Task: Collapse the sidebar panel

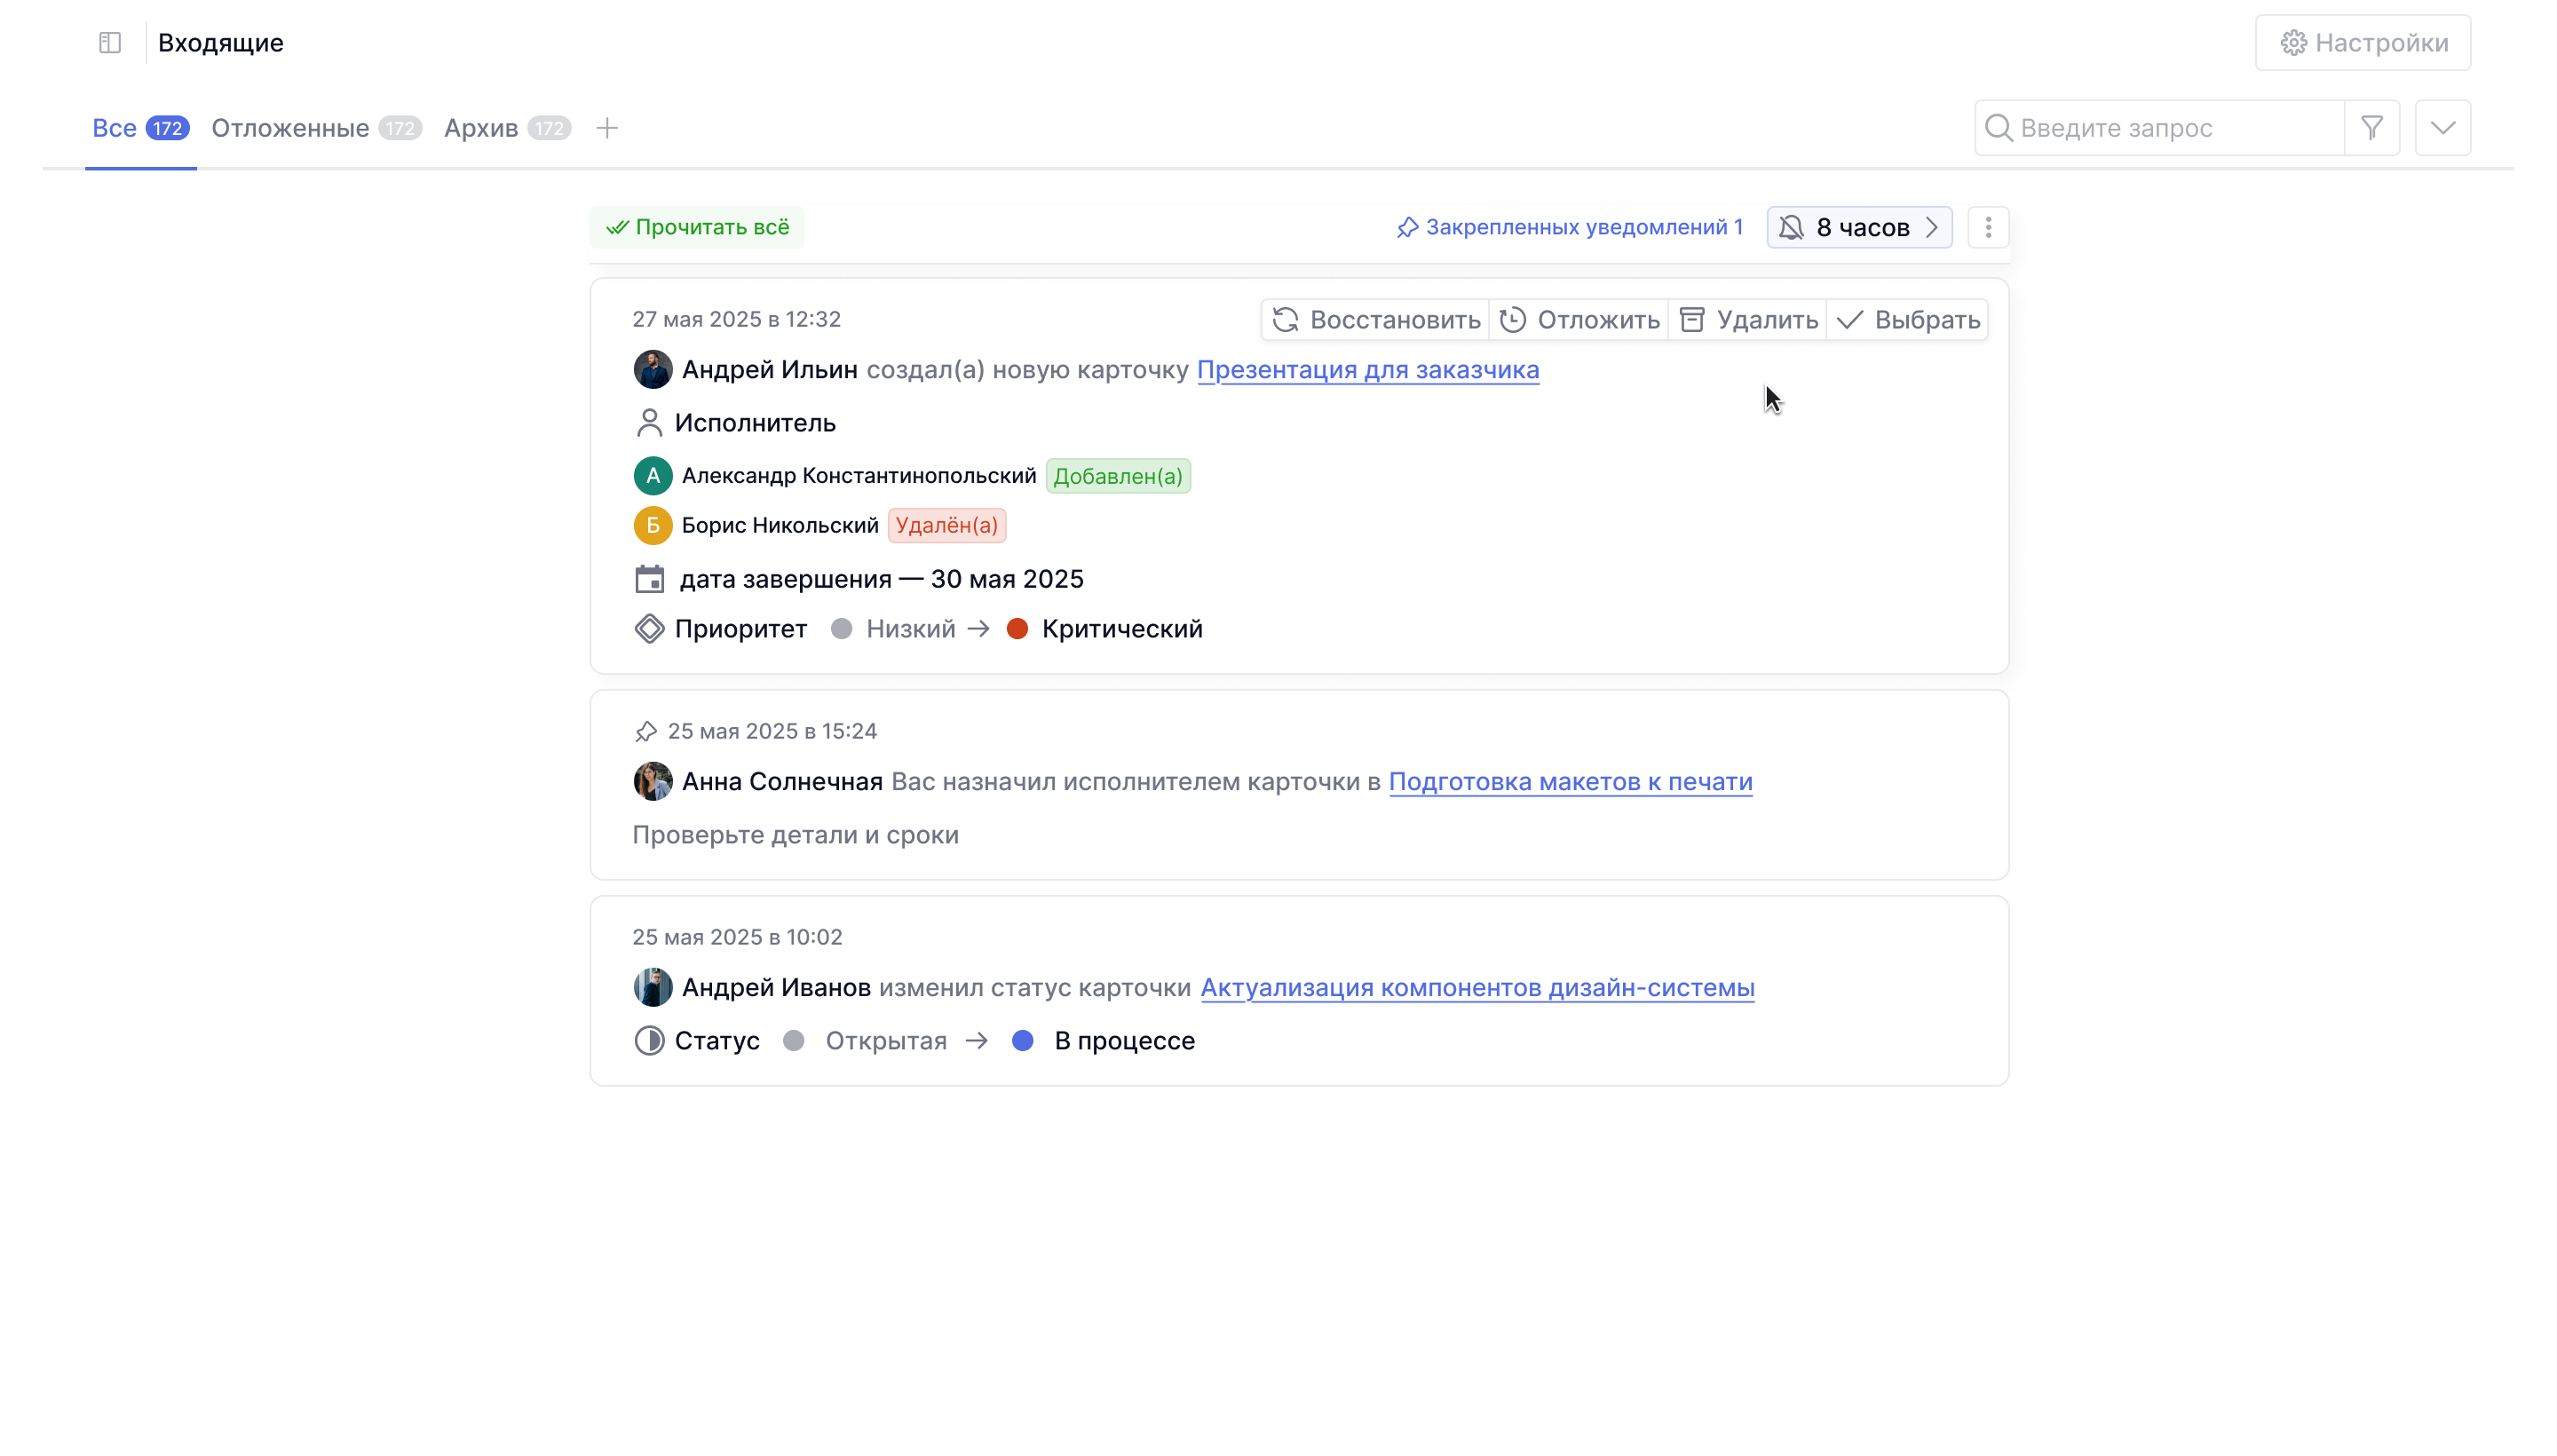Action: [109, 42]
